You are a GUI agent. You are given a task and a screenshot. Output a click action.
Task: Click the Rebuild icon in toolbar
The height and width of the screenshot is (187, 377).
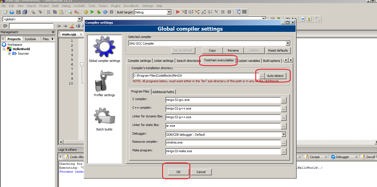[105, 12]
